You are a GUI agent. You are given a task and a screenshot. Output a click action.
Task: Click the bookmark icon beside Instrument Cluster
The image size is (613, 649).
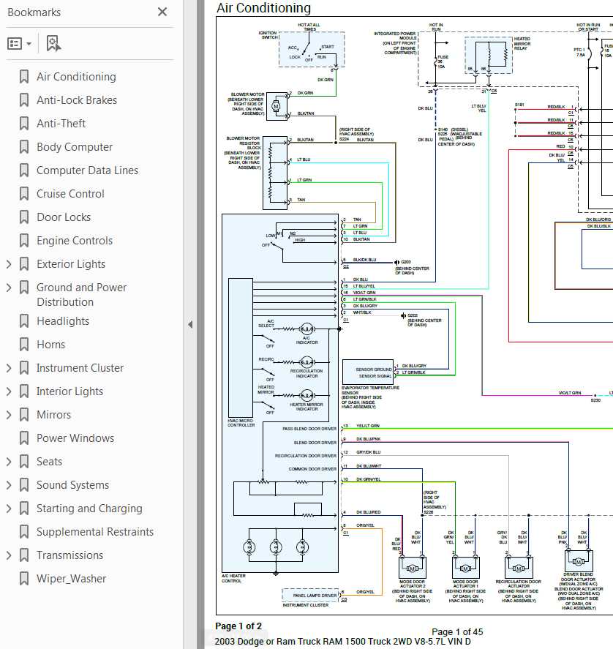click(24, 368)
